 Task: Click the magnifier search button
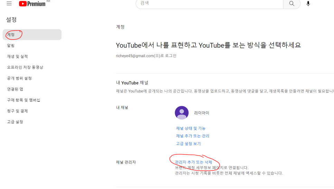tap(291, 3)
